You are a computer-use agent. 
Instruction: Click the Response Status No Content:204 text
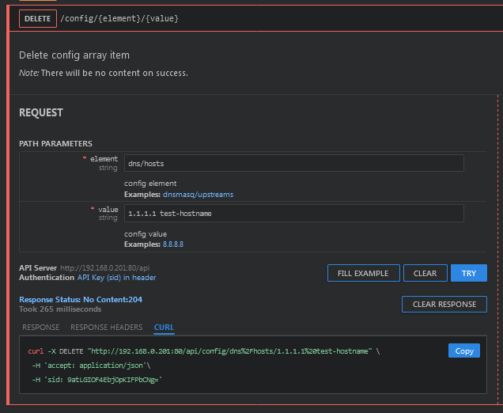(81, 299)
